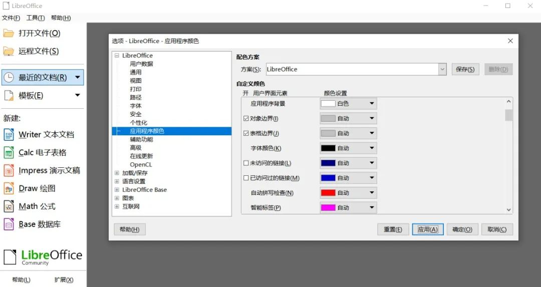Open the 工具 menu

click(x=36, y=18)
